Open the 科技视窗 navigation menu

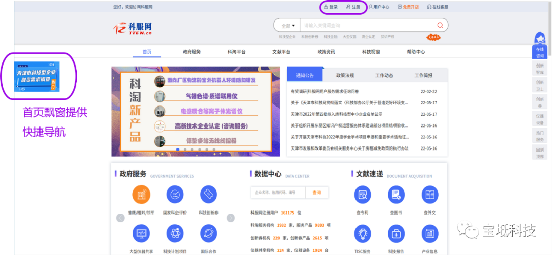[x=371, y=52]
